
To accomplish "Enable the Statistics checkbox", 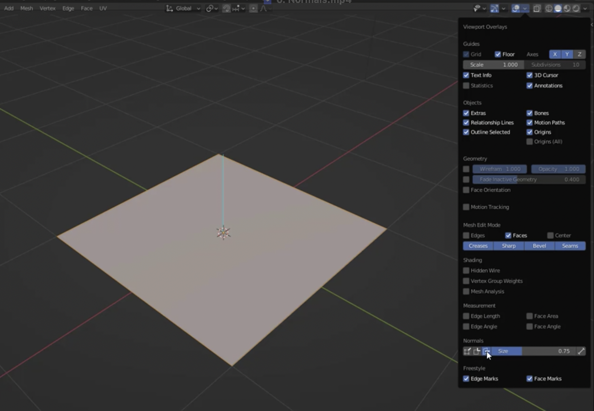I will pyautogui.click(x=466, y=85).
